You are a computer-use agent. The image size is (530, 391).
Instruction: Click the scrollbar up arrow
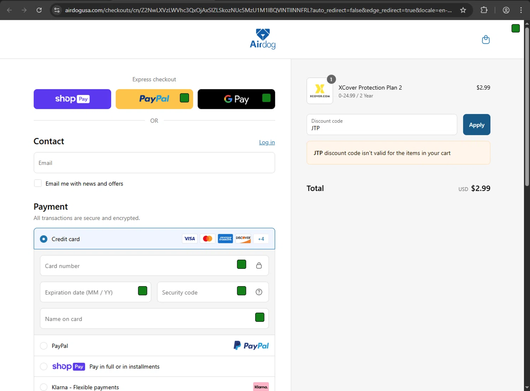point(527,23)
